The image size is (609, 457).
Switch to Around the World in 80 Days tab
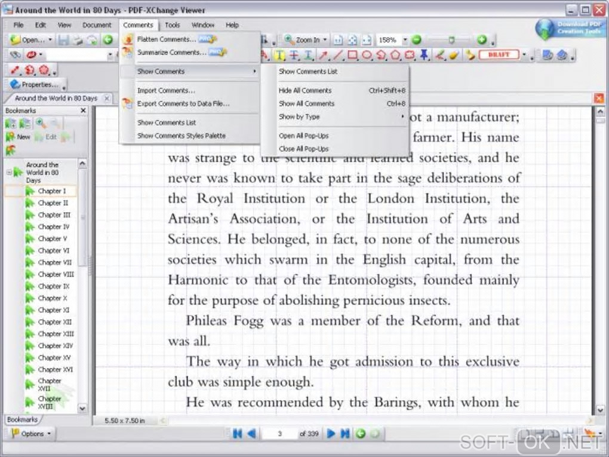pos(56,99)
